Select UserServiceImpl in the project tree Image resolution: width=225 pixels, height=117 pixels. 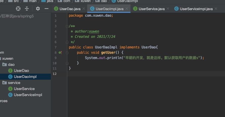(28, 95)
